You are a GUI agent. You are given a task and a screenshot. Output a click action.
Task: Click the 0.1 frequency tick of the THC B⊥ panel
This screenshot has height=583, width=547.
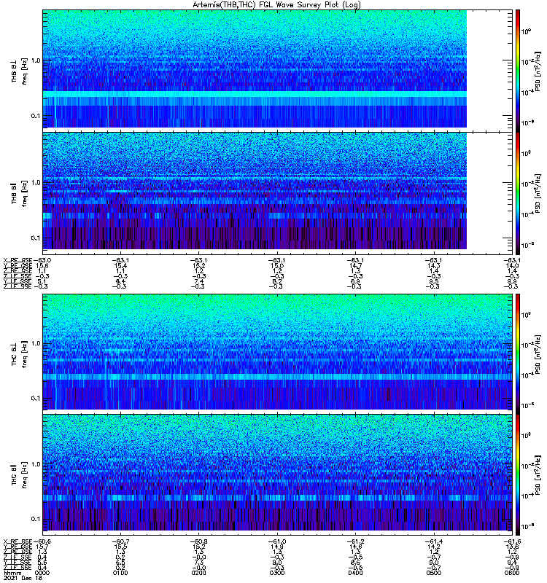pyautogui.click(x=36, y=398)
